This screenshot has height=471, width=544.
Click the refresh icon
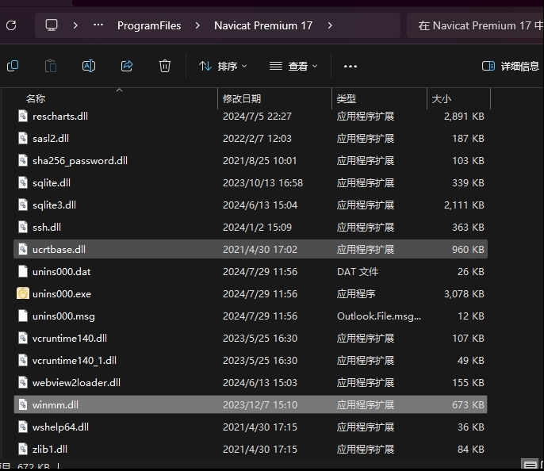click(x=11, y=25)
